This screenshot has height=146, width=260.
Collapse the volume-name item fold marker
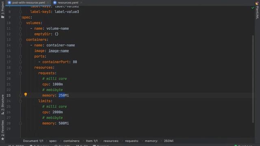coord(21,28)
